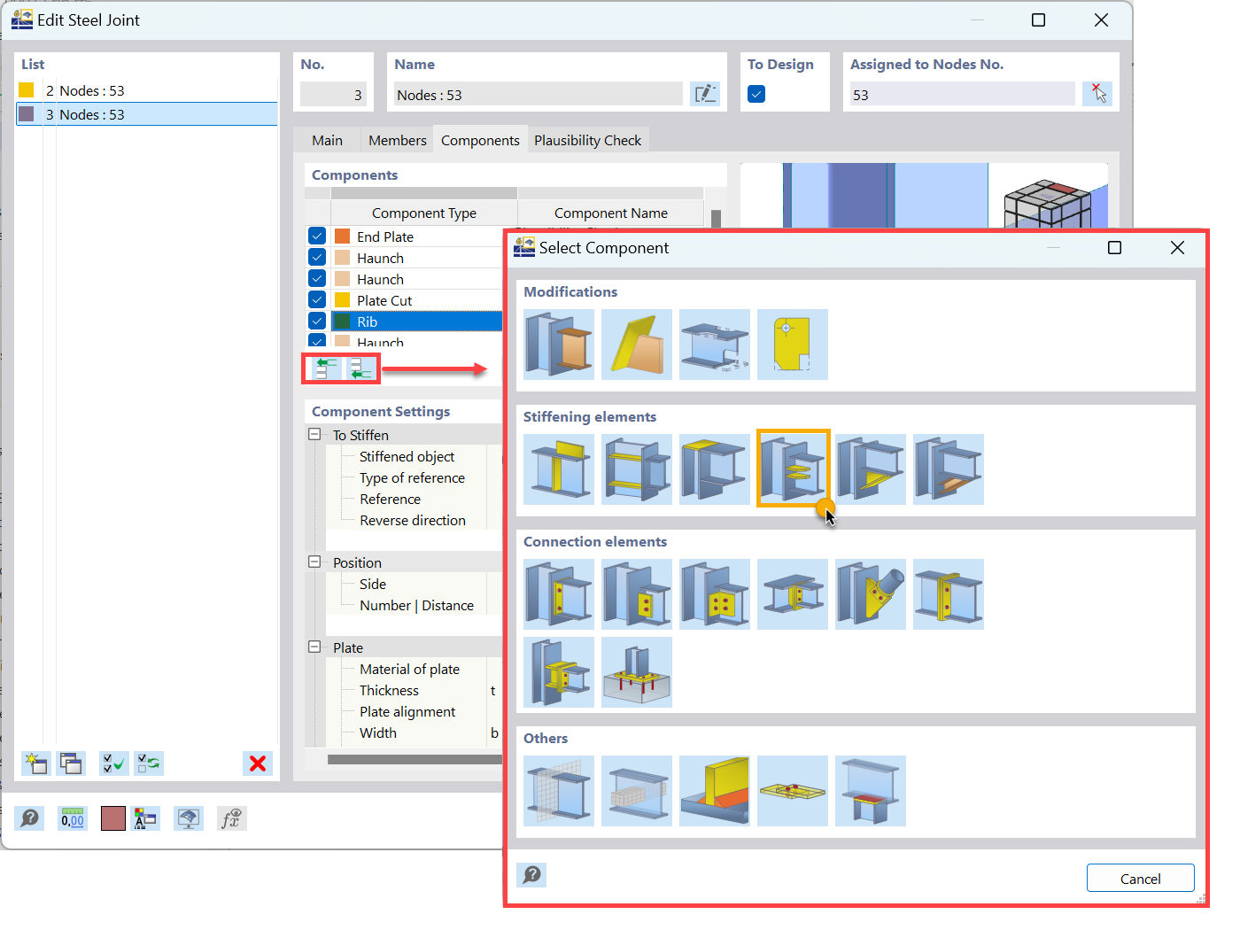Click the rose color swatch in bottom toolbar

pos(113,818)
